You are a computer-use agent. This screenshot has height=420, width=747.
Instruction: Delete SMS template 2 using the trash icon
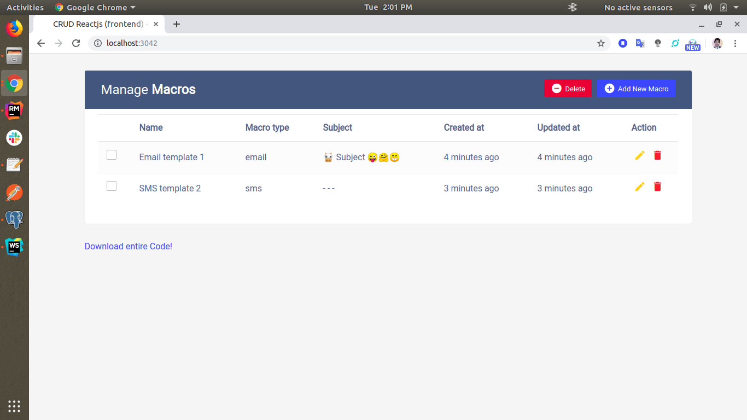(657, 186)
